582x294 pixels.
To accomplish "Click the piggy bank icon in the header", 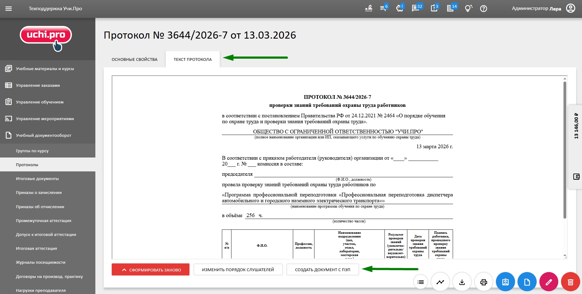I will pyautogui.click(x=400, y=9).
